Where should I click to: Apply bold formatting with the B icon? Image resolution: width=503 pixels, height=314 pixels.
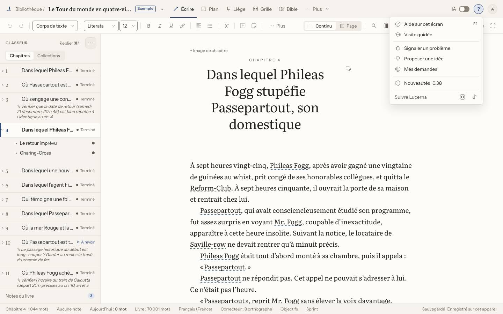(x=149, y=26)
